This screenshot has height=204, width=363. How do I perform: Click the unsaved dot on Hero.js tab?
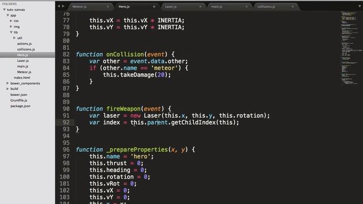[x=154, y=7]
